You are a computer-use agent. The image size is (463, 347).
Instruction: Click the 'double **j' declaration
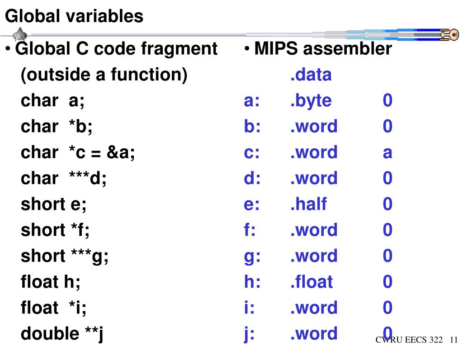pyautogui.click(x=62, y=334)
